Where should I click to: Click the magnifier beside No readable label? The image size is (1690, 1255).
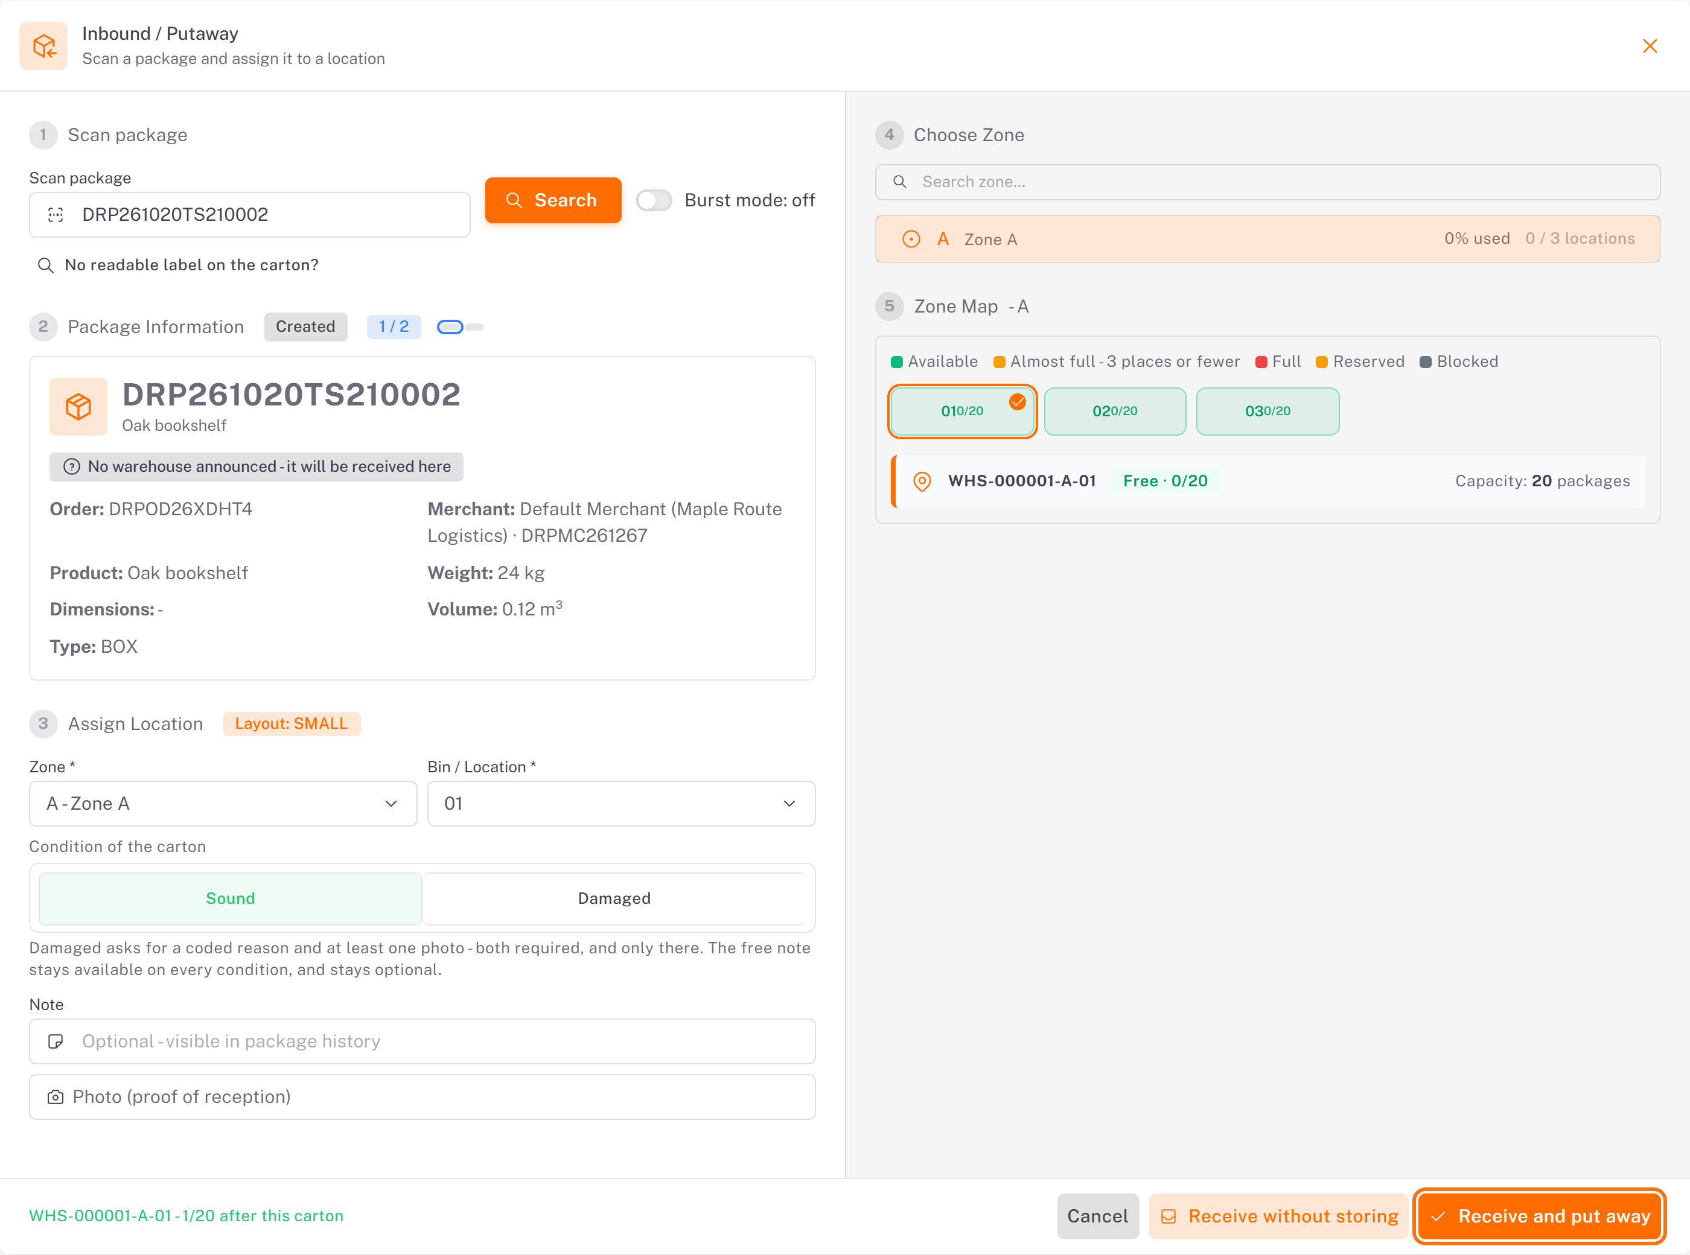(x=46, y=265)
